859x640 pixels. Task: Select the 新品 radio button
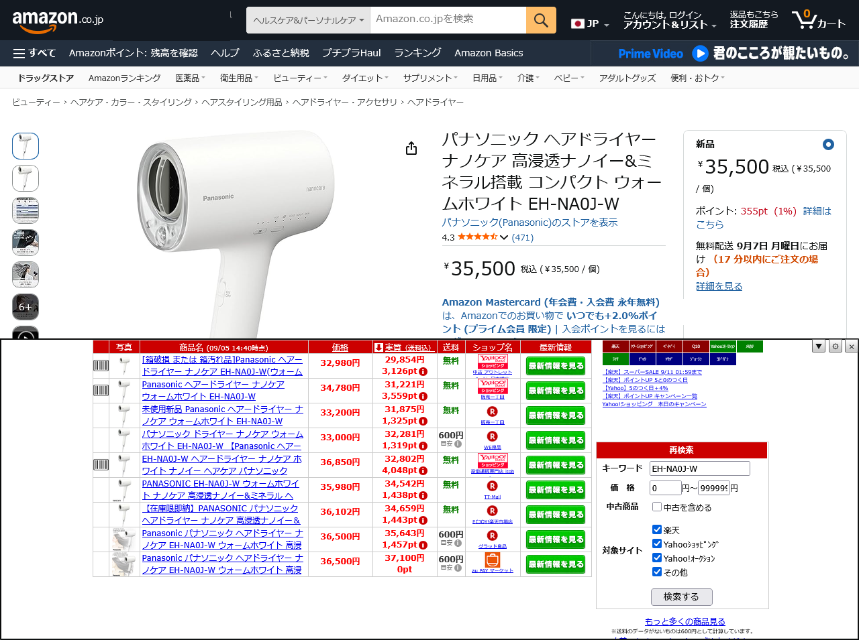[828, 144]
